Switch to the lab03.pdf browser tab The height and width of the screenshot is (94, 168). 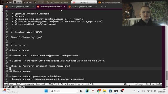tap(84, 2)
